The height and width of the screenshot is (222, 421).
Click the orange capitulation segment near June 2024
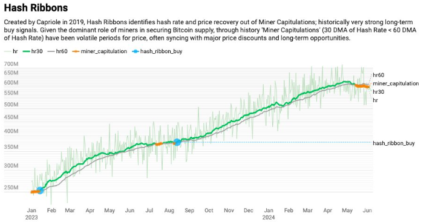pos(362,86)
